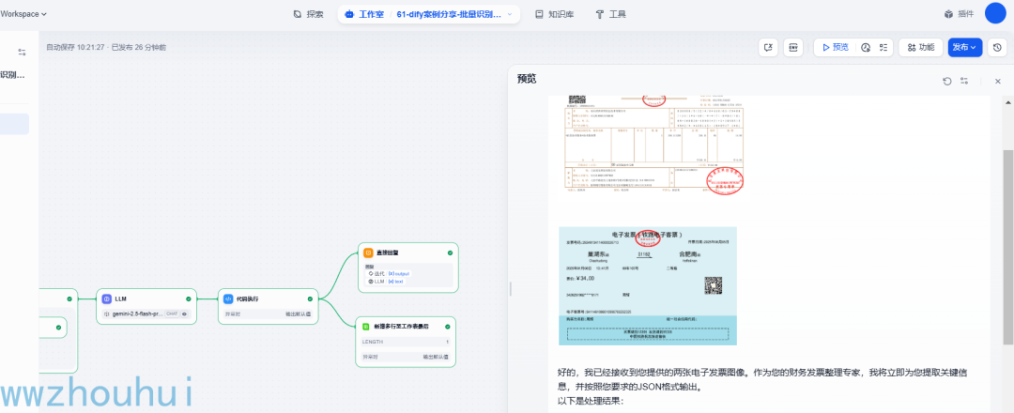Go to the 探索 (Explore) tab
Screen dimensions: 1014x413
tap(309, 14)
